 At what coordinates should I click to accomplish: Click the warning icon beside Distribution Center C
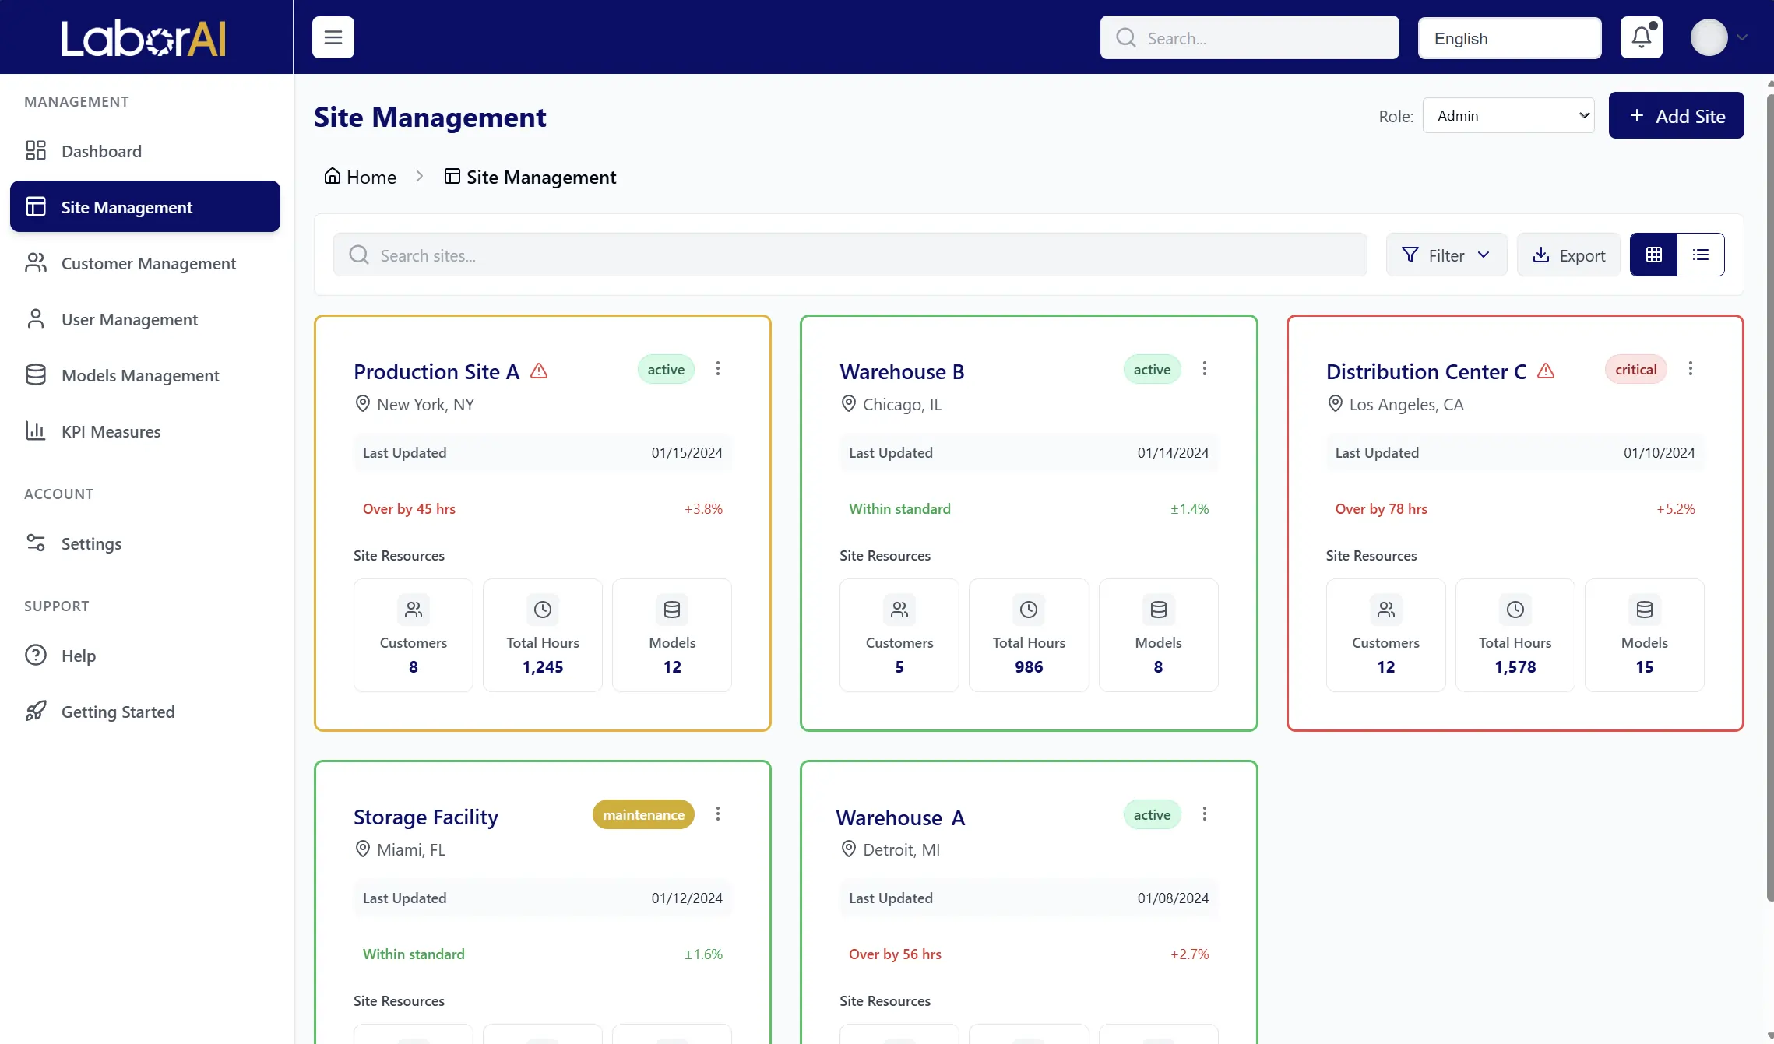(1546, 371)
